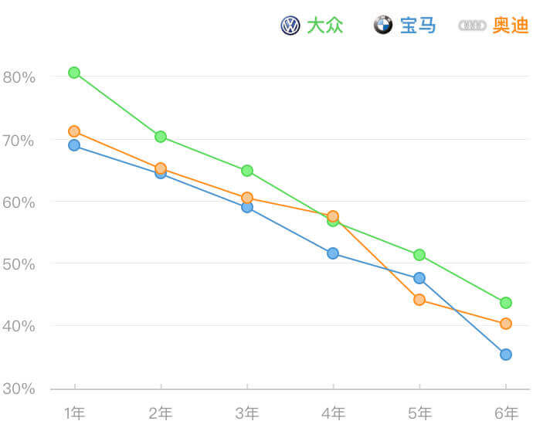Toggle the blue 宝马 legend label

tap(418, 25)
